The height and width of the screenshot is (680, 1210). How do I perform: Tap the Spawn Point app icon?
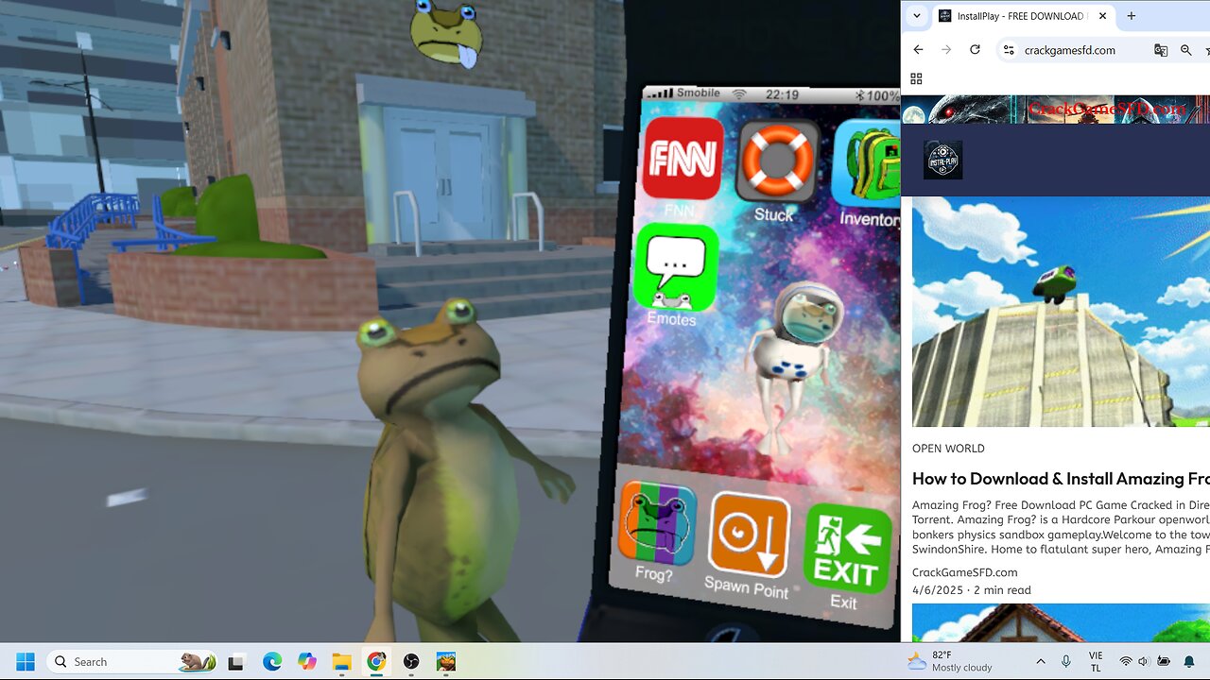point(750,535)
